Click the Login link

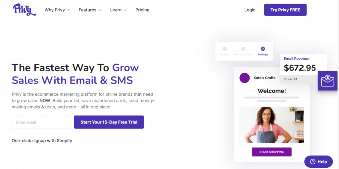click(x=250, y=10)
